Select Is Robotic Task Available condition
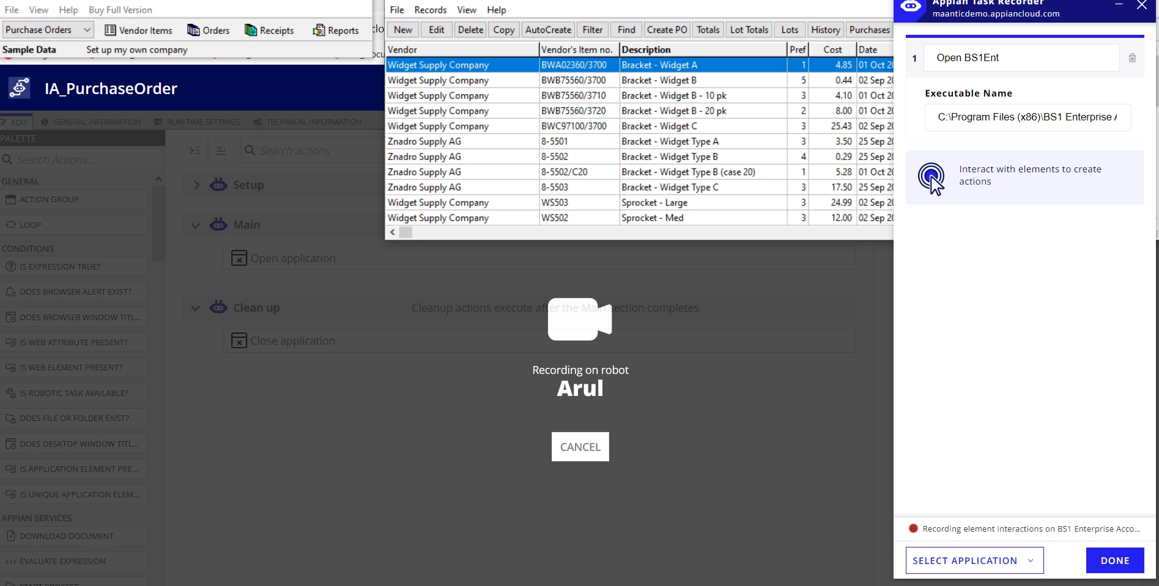The width and height of the screenshot is (1159, 586). click(x=73, y=393)
